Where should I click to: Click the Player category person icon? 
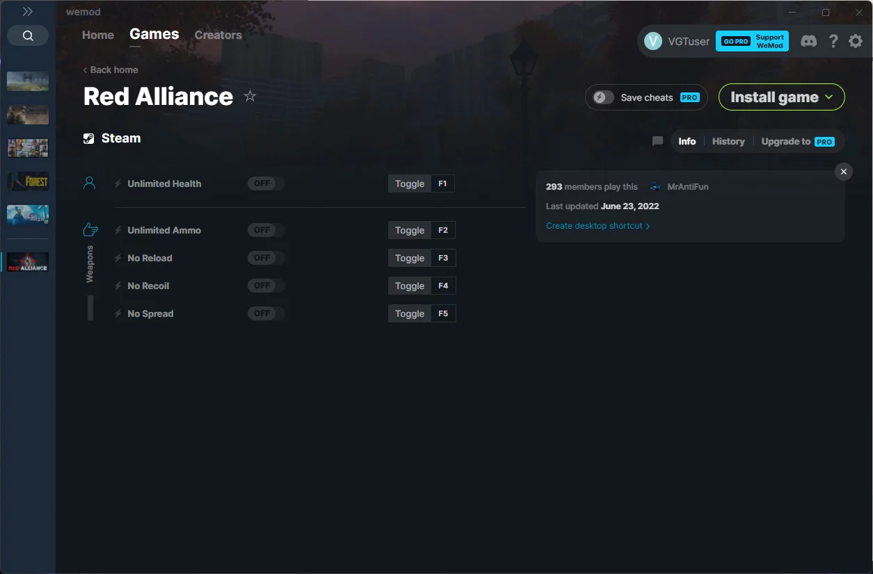click(89, 183)
